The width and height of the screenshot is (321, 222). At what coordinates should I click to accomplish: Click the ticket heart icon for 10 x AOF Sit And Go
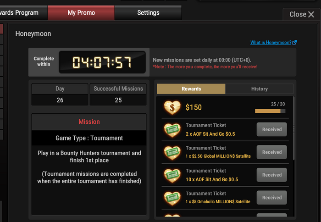172,176
